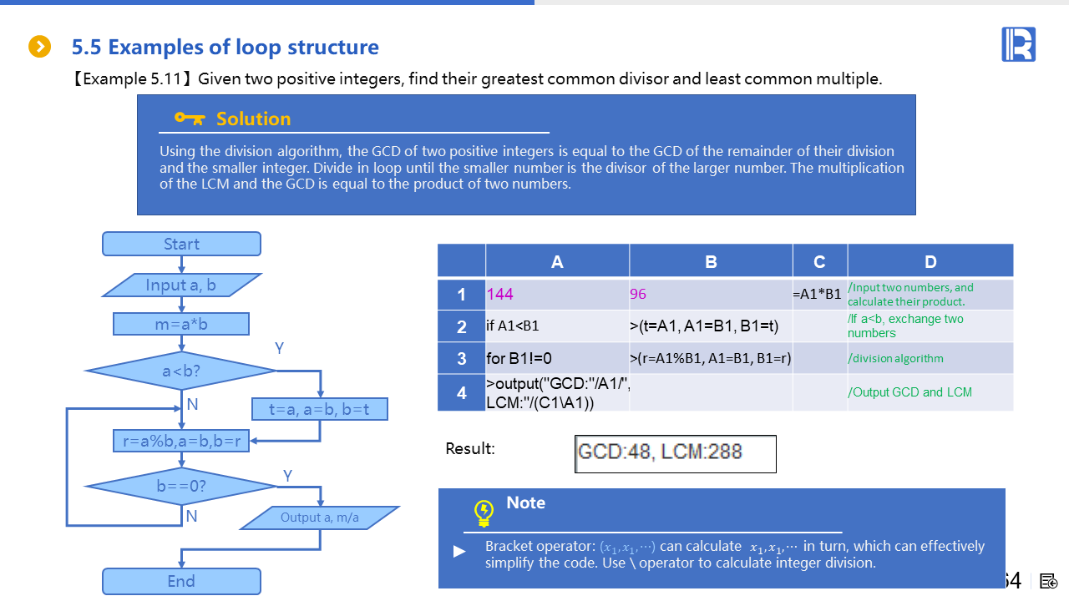Click the column D header
Image resolution: width=1069 pixels, height=601 pixels.
tap(930, 261)
